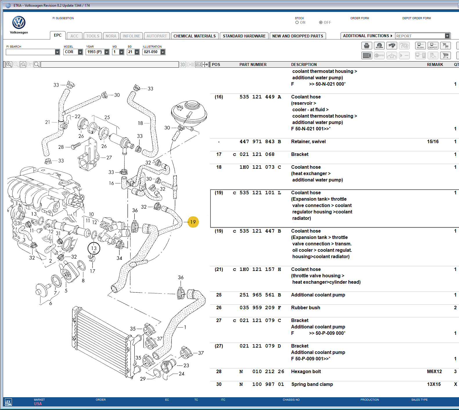Switch to the INFOLINE tab
The width and height of the screenshot is (459, 410).
[x=132, y=36]
